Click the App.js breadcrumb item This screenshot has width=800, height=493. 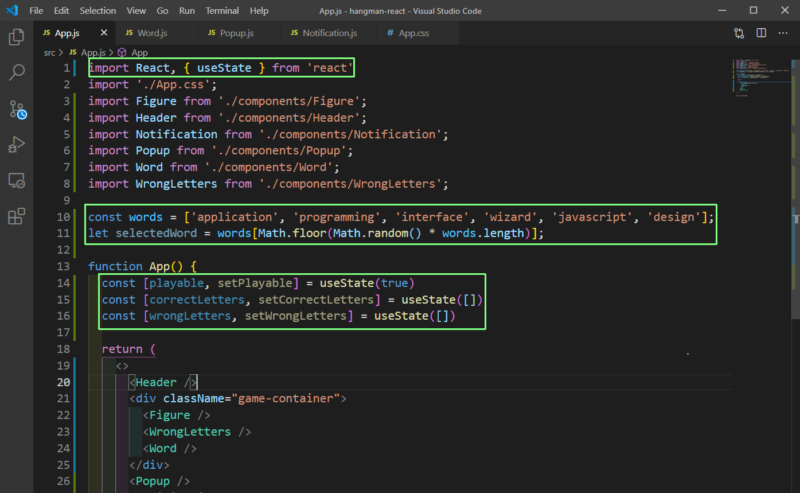point(87,52)
